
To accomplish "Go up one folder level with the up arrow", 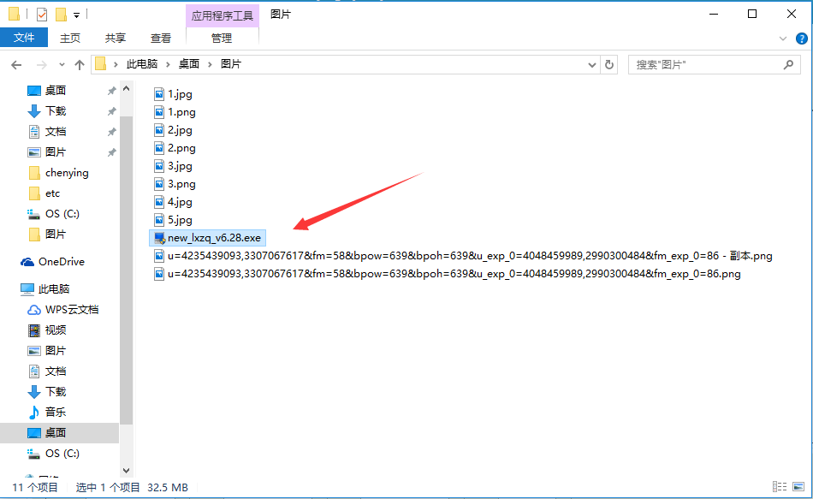I will click(80, 65).
